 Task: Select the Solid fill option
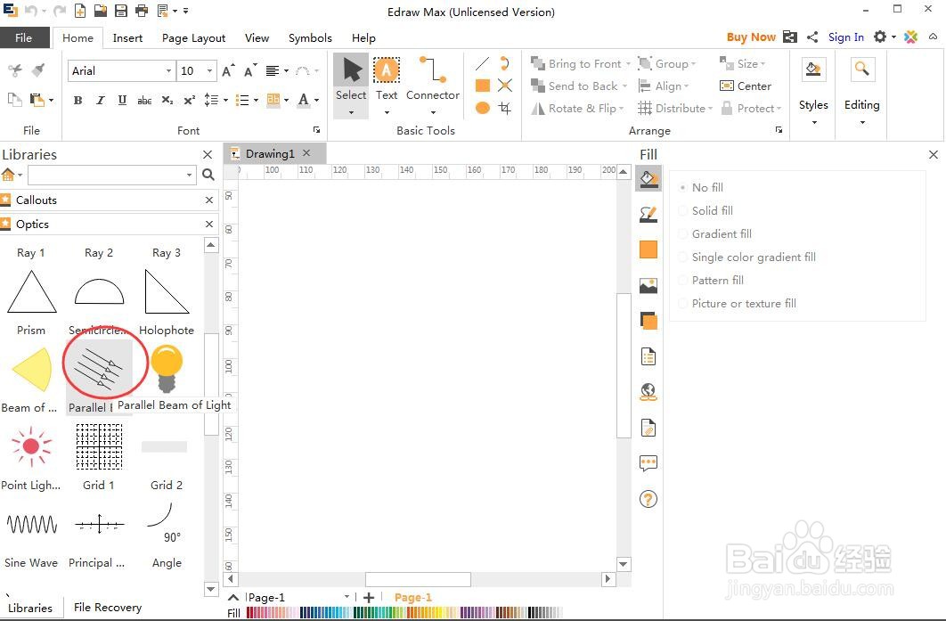pos(705,210)
